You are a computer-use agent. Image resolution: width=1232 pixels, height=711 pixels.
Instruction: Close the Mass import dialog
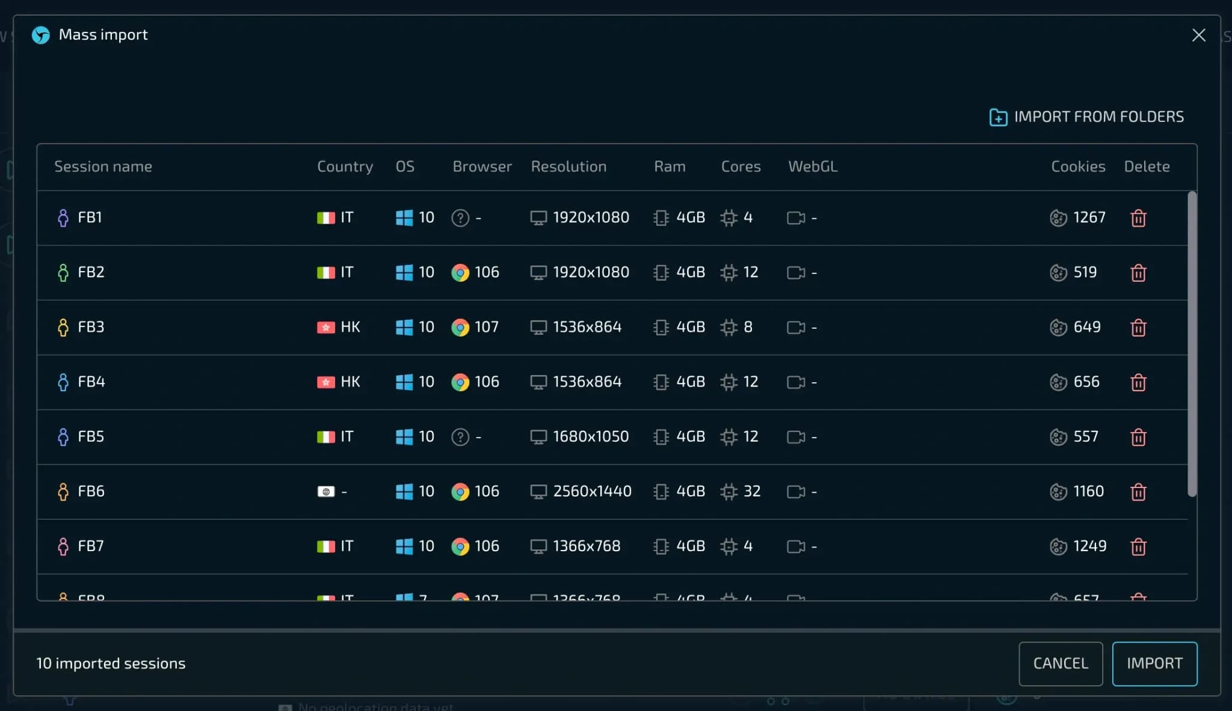1198,35
